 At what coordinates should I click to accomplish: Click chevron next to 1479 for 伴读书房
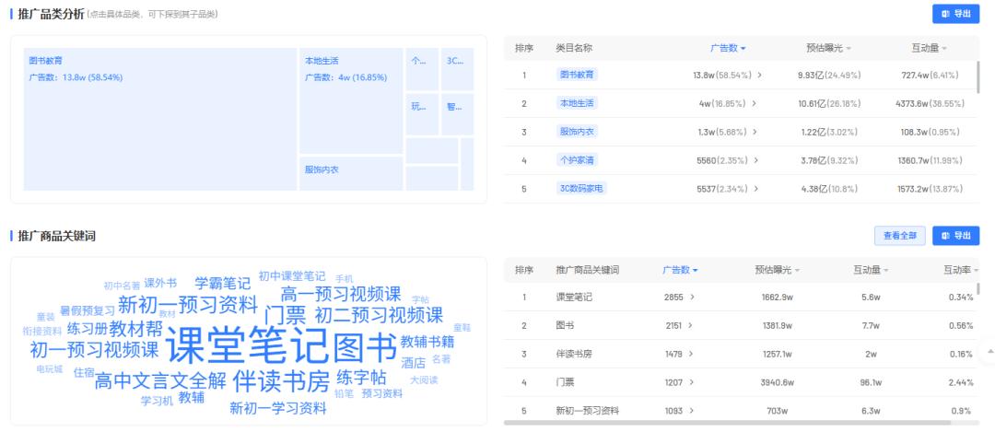(x=690, y=354)
